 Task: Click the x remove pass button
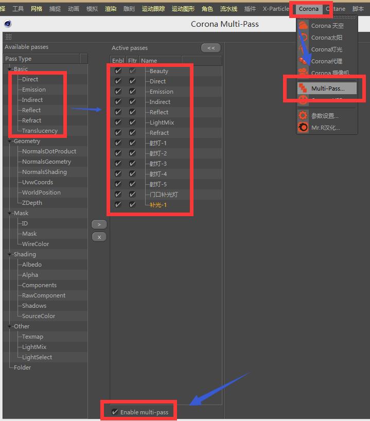click(x=99, y=237)
